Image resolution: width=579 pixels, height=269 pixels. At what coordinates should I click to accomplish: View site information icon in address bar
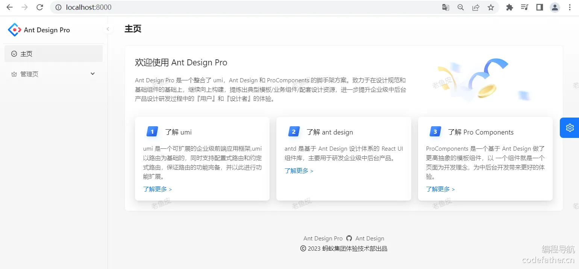pos(58,7)
